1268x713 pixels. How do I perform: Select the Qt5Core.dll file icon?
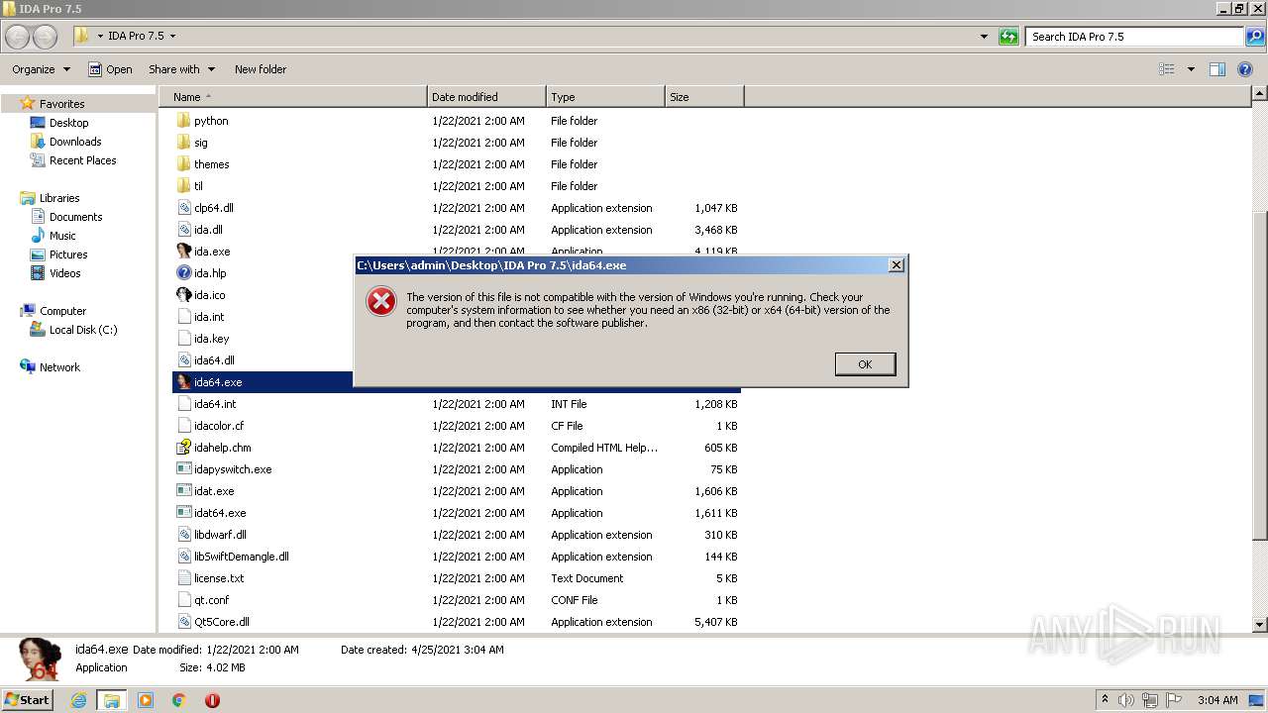183,622
